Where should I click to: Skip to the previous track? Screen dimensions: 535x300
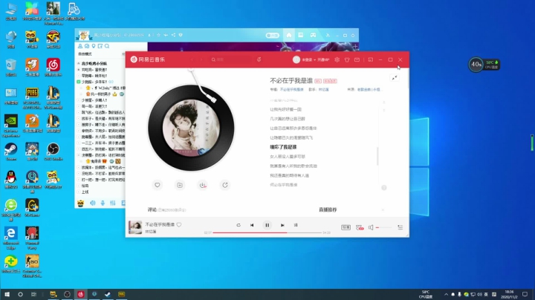pyautogui.click(x=252, y=225)
